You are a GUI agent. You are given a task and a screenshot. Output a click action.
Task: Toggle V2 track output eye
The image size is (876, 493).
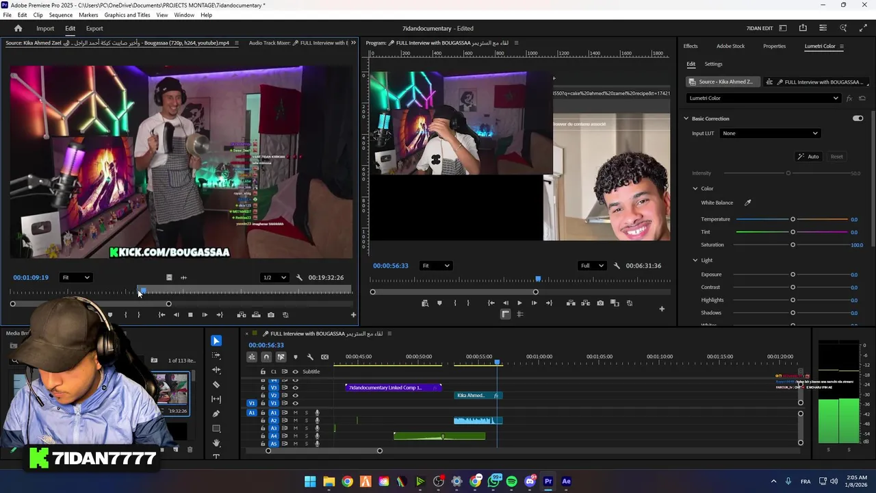[x=295, y=395]
